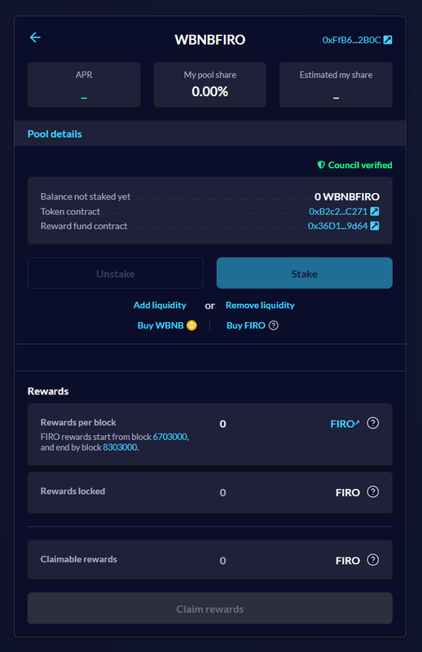Click help icon in Rewards locked row
The height and width of the screenshot is (652, 422).
click(373, 492)
